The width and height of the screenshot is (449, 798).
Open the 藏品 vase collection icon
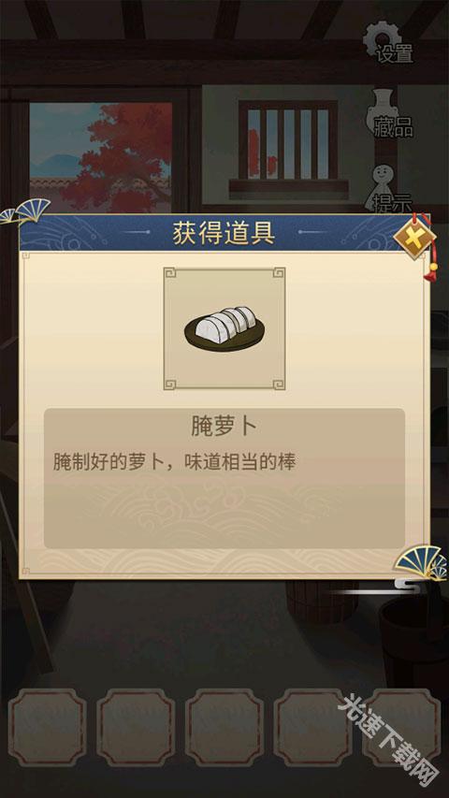click(x=390, y=114)
